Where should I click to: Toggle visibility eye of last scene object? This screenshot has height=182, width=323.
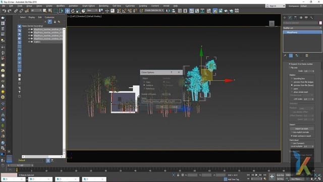(x=29, y=41)
